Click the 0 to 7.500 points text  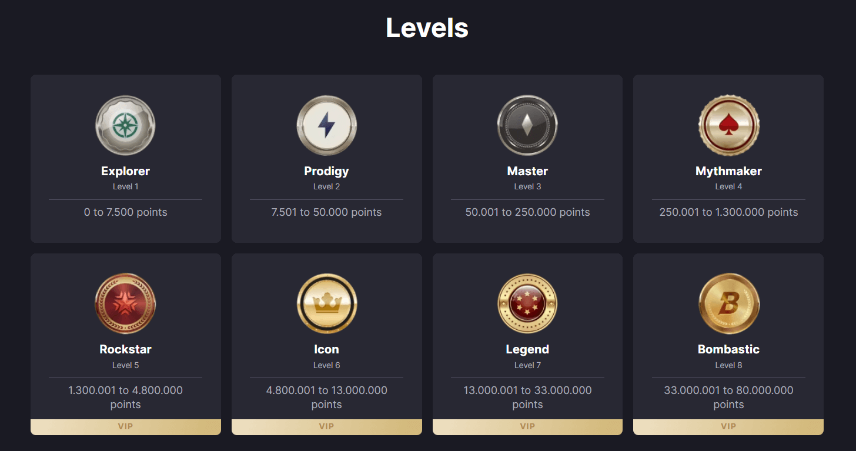click(x=125, y=212)
